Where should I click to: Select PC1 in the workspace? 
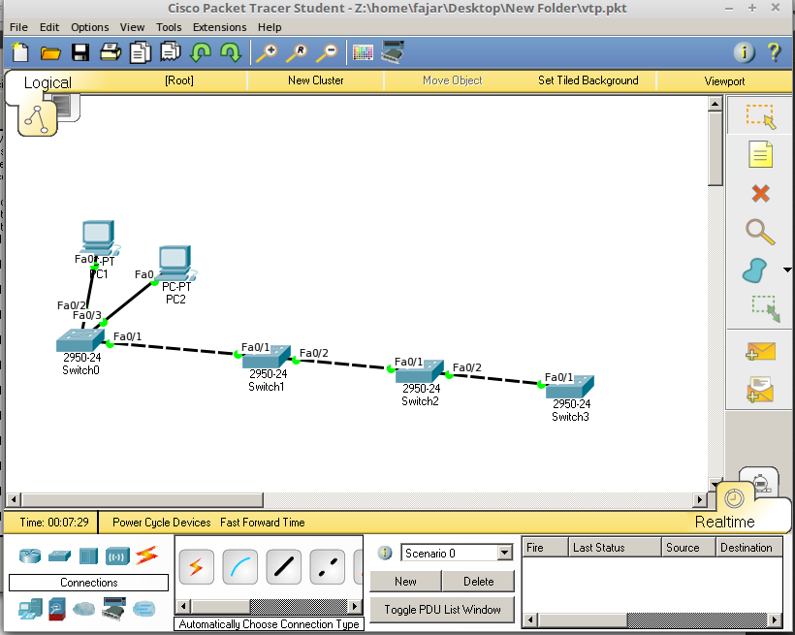click(x=97, y=236)
